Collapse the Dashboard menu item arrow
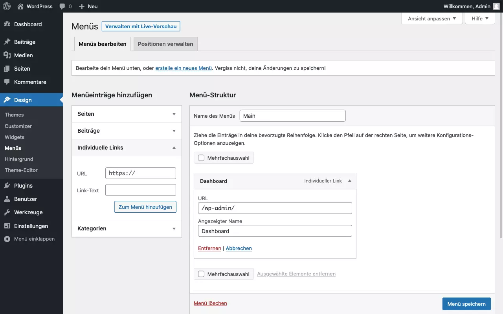Image resolution: width=503 pixels, height=314 pixels. pos(350,181)
